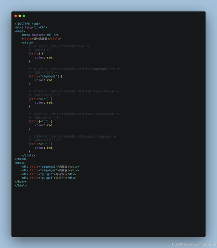Click the html lang="zh-CN" tag
Screen dimensions: 217x248
coord(31,27)
